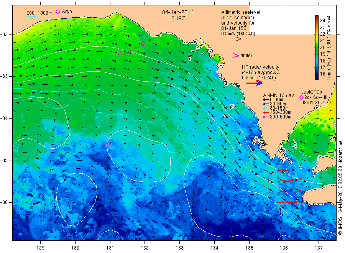Viewport: 345px width, 253px height.
Task: Click the latitude label -36
Action: 4,203
